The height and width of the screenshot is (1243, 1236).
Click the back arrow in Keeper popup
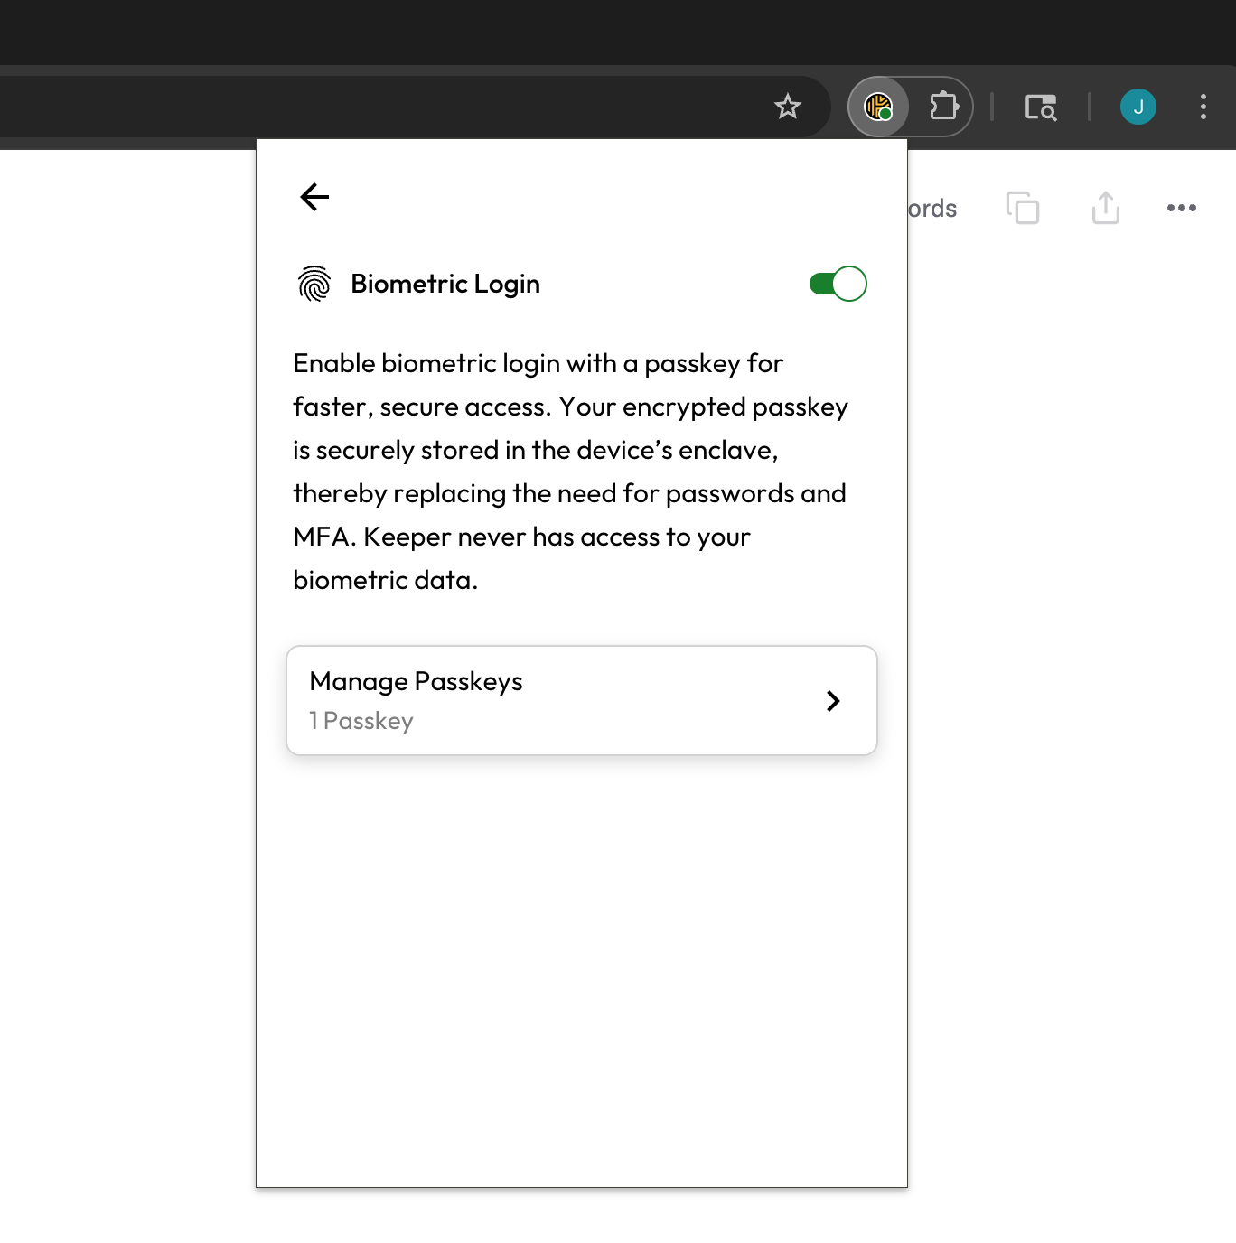pyautogui.click(x=314, y=197)
